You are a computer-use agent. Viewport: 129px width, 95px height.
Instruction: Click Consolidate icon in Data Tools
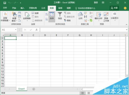[91, 13]
